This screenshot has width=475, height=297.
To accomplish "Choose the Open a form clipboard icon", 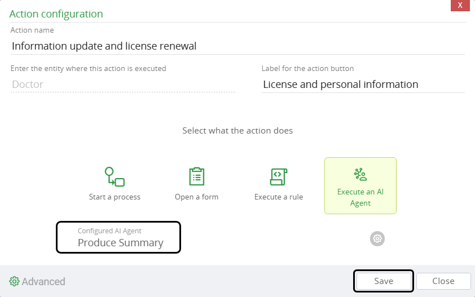I will [x=197, y=176].
